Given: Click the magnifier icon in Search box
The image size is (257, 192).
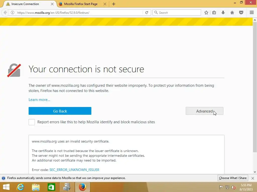Looking at the screenshot, I should [156, 12].
